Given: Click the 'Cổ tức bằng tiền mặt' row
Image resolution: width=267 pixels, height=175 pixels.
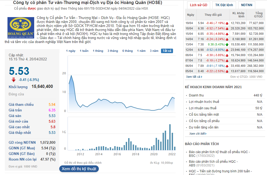Looking at the screenshot, I should (225, 115).
